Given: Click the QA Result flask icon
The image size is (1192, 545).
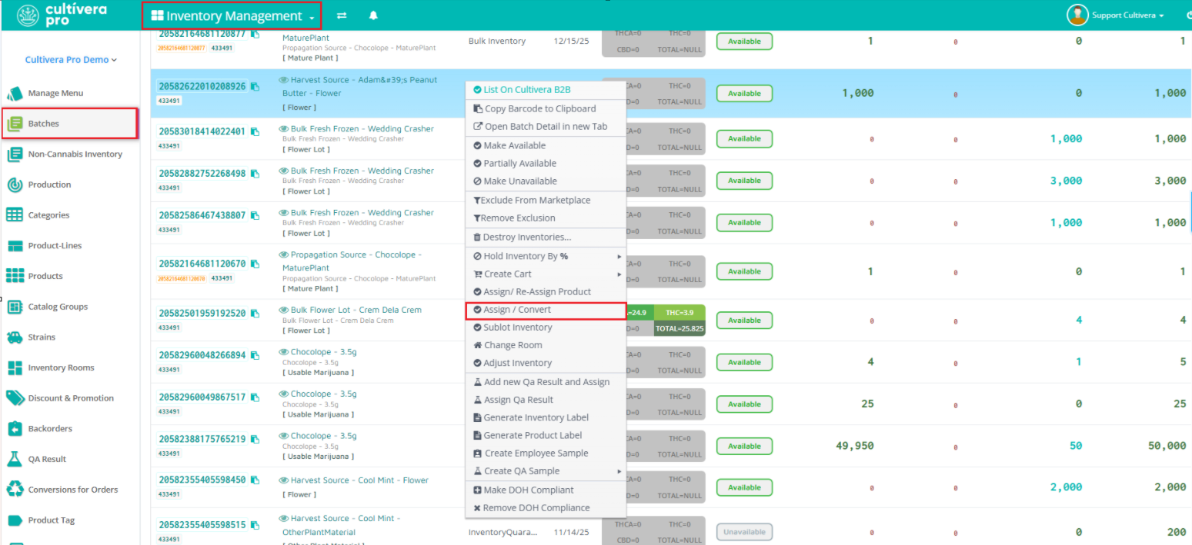Looking at the screenshot, I should click(15, 459).
